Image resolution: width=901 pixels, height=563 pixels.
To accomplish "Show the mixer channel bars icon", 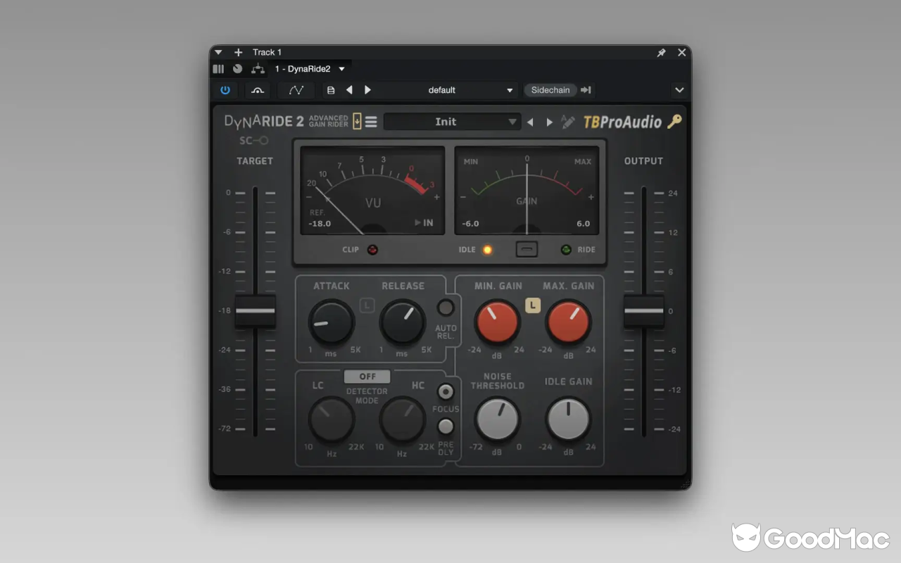I will point(218,69).
